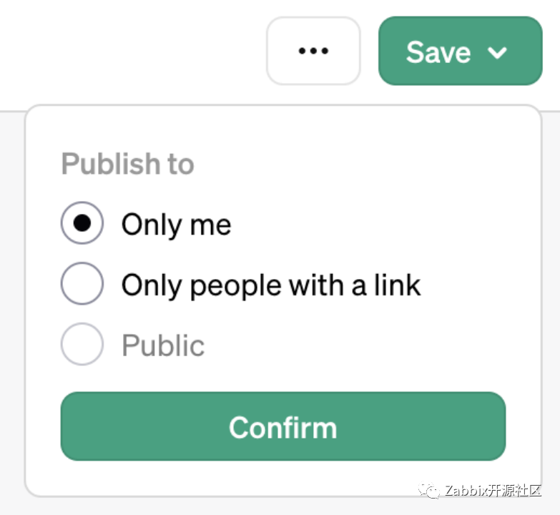560x515 pixels.
Task: Click the faded circle next to Public
Action: pyautogui.click(x=82, y=345)
